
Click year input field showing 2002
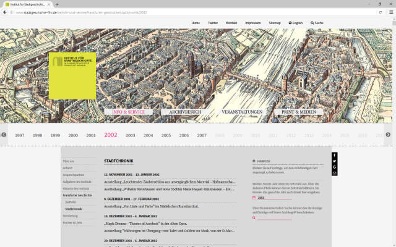(275, 198)
